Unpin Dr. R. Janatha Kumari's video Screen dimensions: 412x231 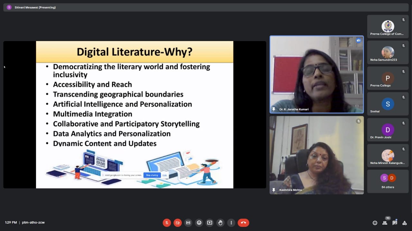[x=274, y=109]
